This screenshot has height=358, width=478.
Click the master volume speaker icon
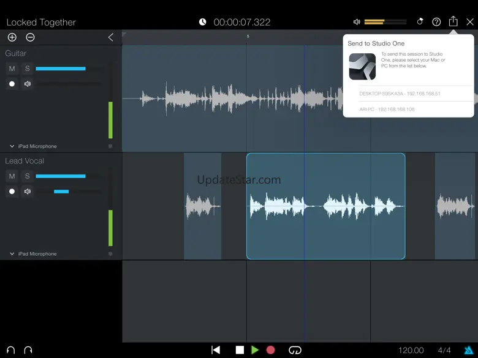pyautogui.click(x=357, y=22)
